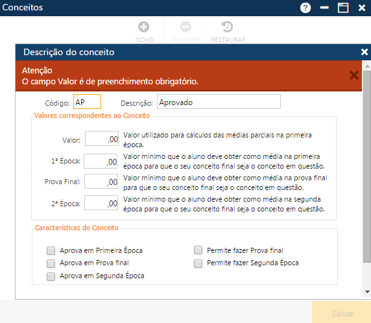Click the Restaurar history icon
This screenshot has height=323, width=371.
coord(228,27)
